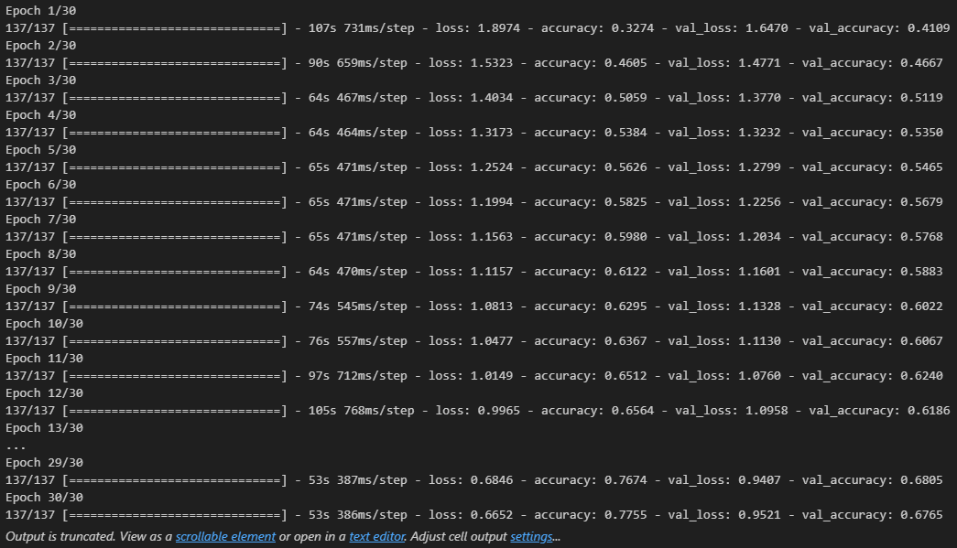Click val_accuracy value 0.5119
This screenshot has width=957, height=548.
pos(921,98)
